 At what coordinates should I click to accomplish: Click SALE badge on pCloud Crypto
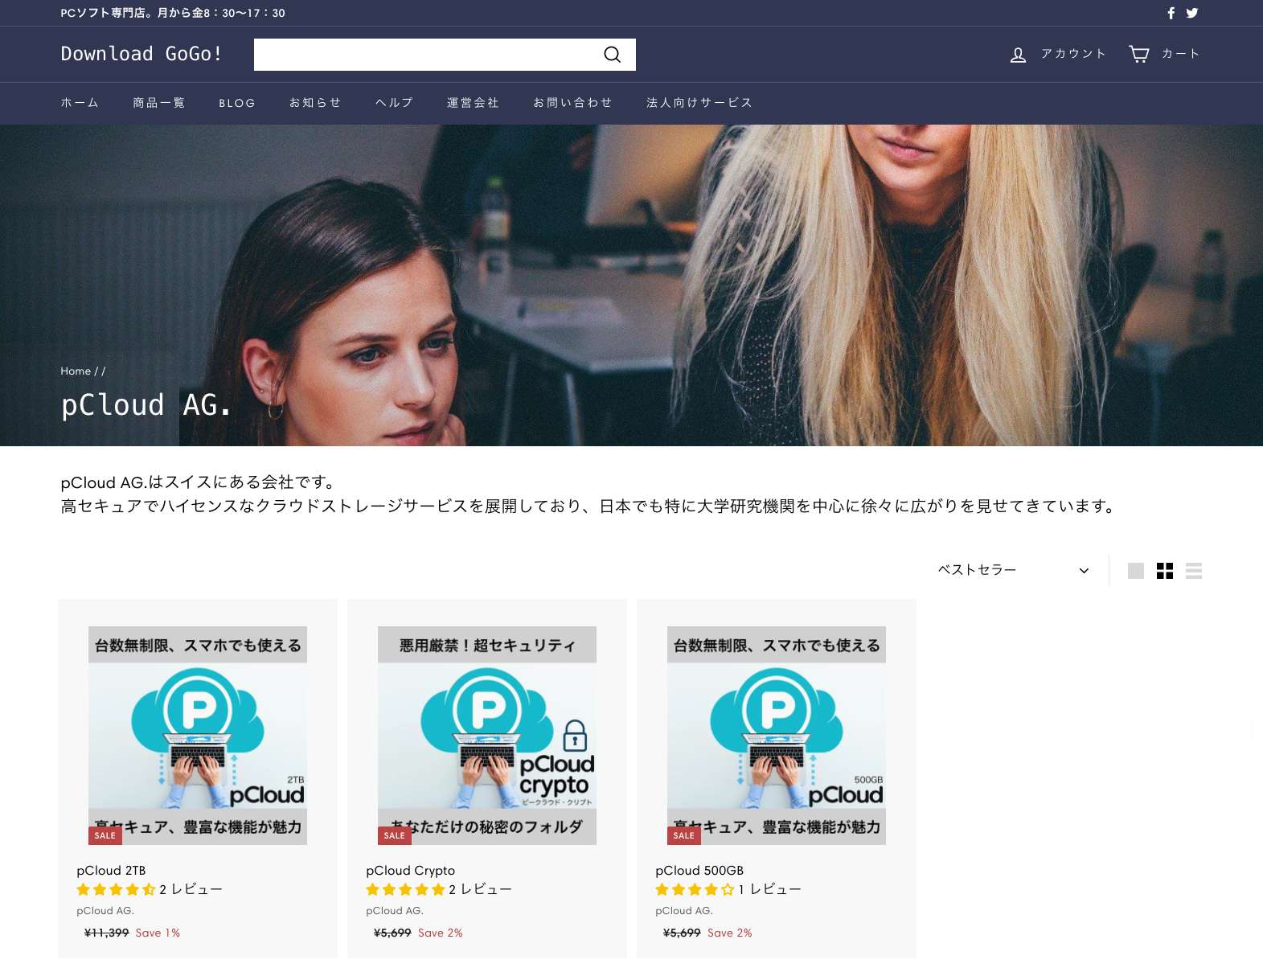(395, 835)
